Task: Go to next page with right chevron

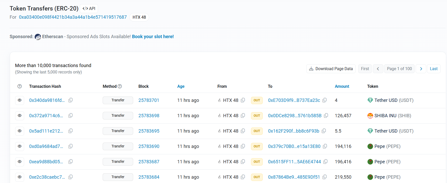Action: tap(421, 69)
